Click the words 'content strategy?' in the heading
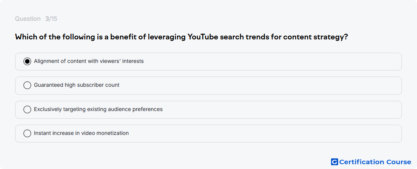417x169 pixels. [x=315, y=37]
